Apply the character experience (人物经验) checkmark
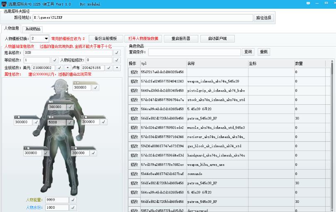Viewport: 336px width, 212px height. (x=117, y=60)
